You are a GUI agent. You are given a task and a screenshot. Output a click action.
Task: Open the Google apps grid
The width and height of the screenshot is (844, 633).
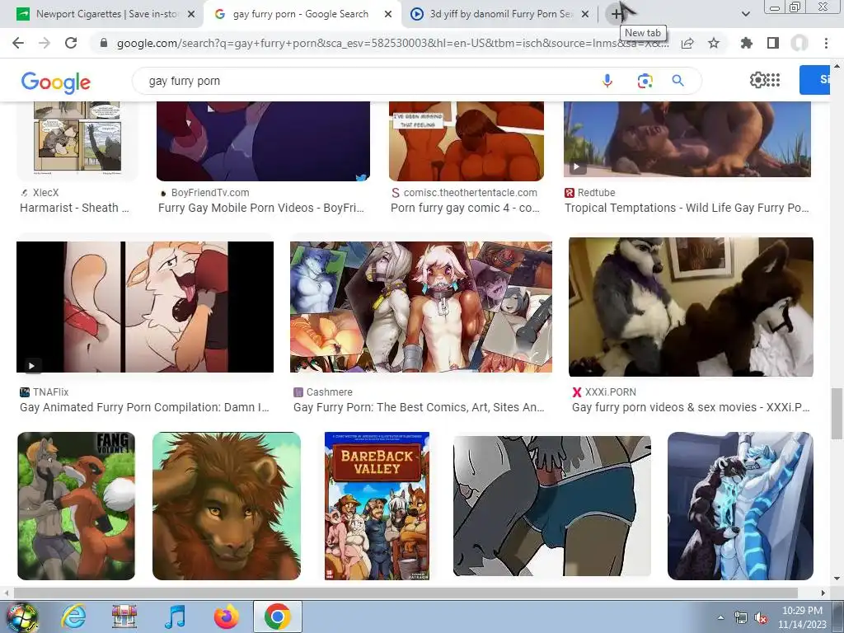(773, 80)
